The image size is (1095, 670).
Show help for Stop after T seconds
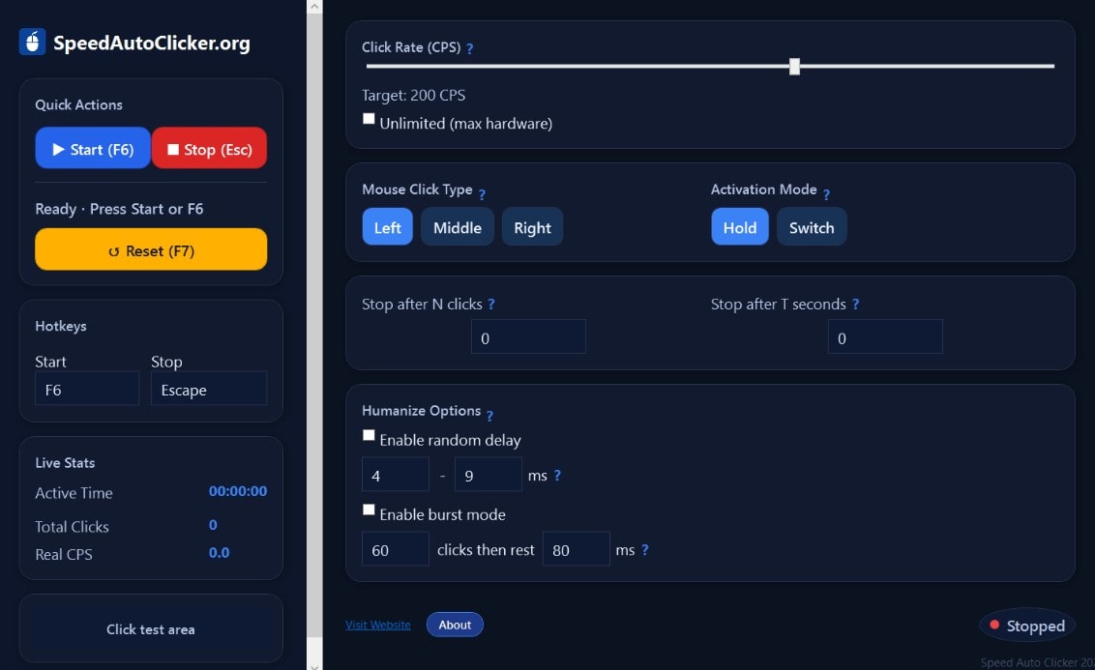pos(855,305)
